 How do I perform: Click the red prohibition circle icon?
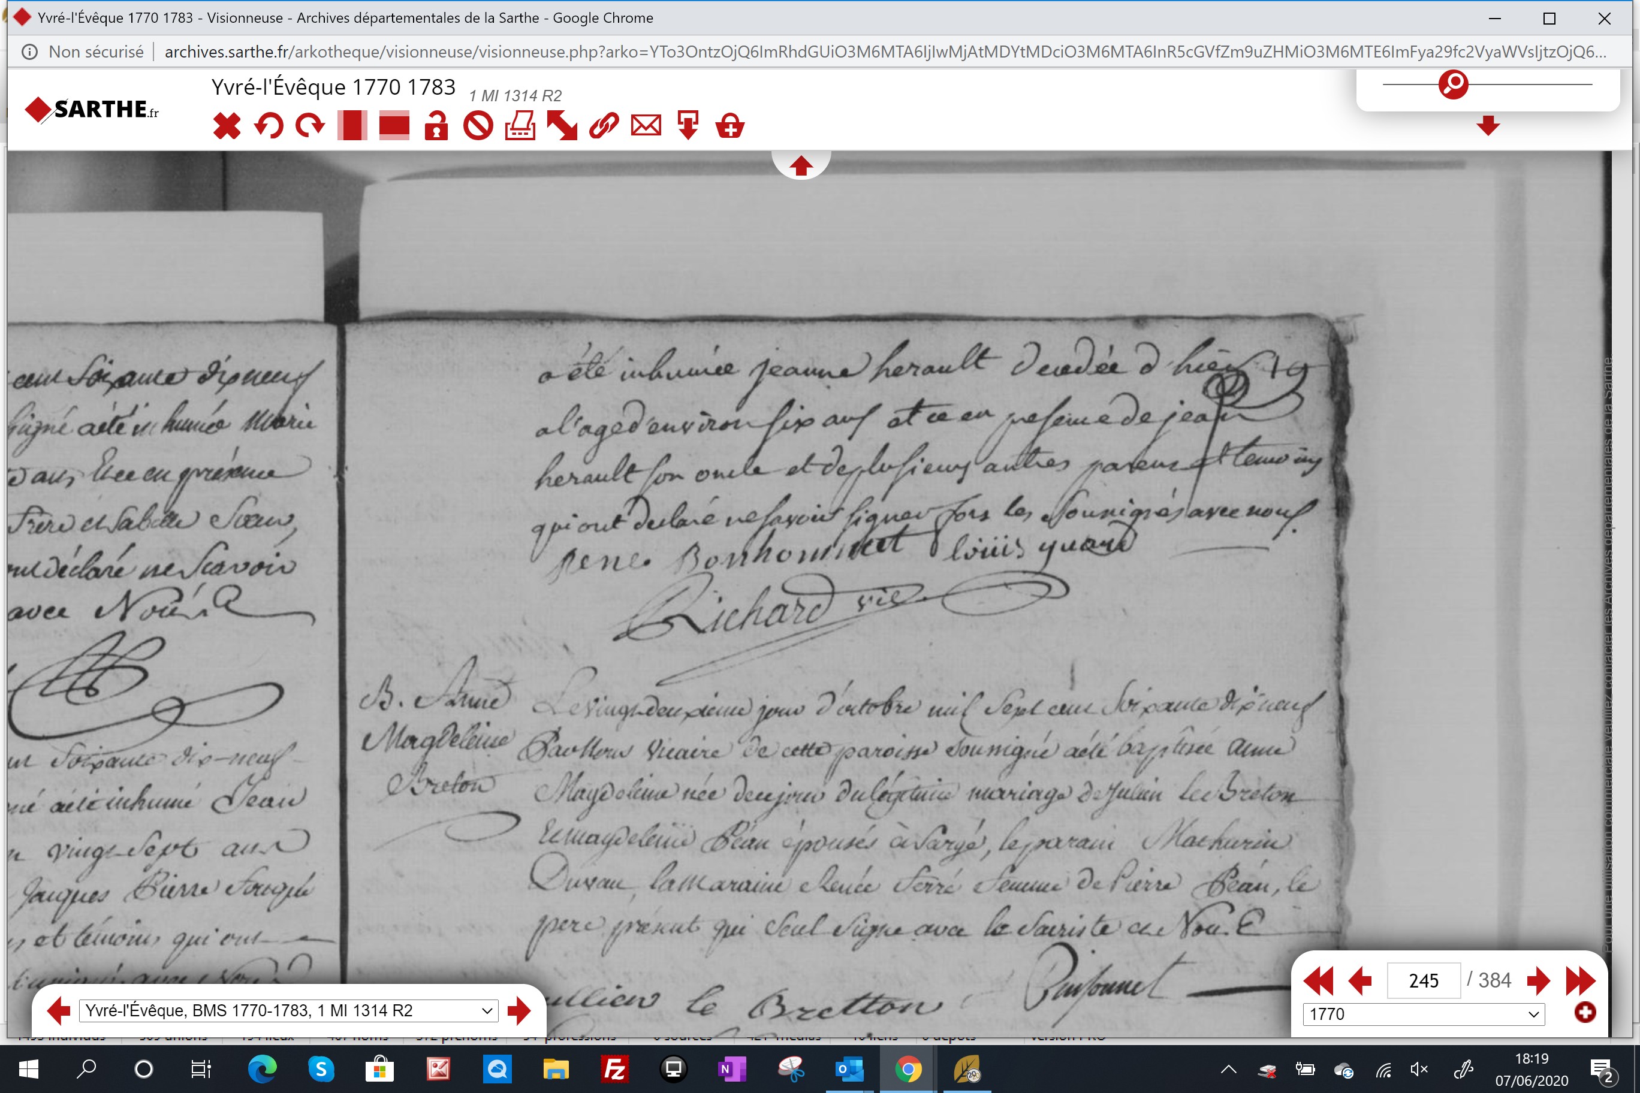(478, 126)
